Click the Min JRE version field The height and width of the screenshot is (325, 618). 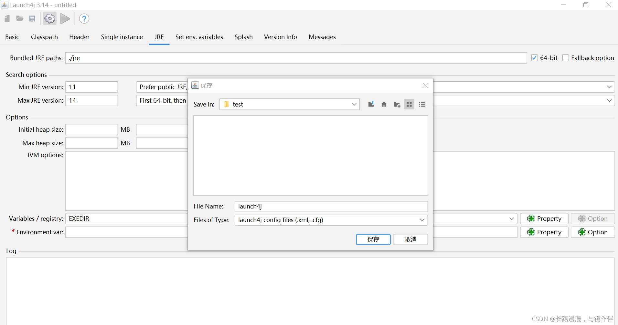[92, 87]
